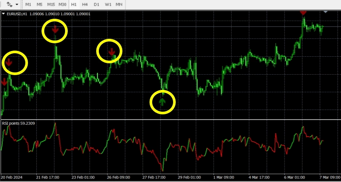
Task: Click the red arrow above the 6 Mar high
Action: [x=303, y=14]
